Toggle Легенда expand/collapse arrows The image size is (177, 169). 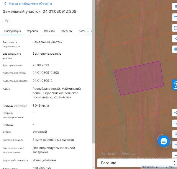point(175,163)
